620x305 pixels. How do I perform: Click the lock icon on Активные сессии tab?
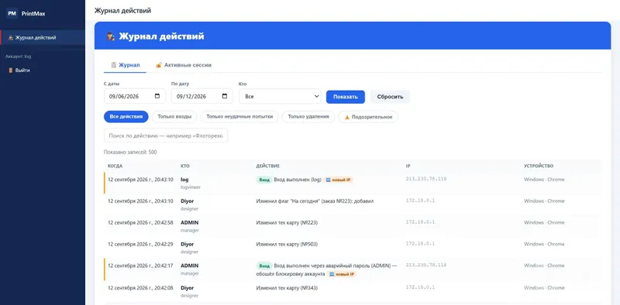click(x=159, y=65)
